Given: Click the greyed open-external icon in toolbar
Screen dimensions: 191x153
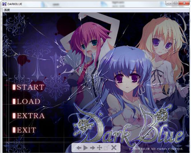Looking at the screenshot, I should pyautogui.click(x=106, y=148).
